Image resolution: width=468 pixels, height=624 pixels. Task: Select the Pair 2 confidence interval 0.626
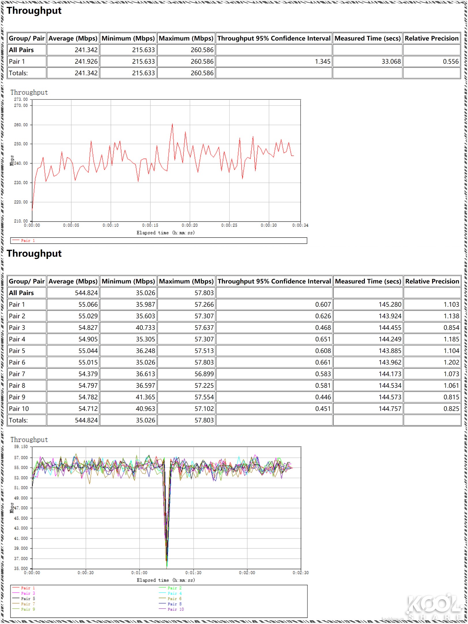[x=323, y=316]
